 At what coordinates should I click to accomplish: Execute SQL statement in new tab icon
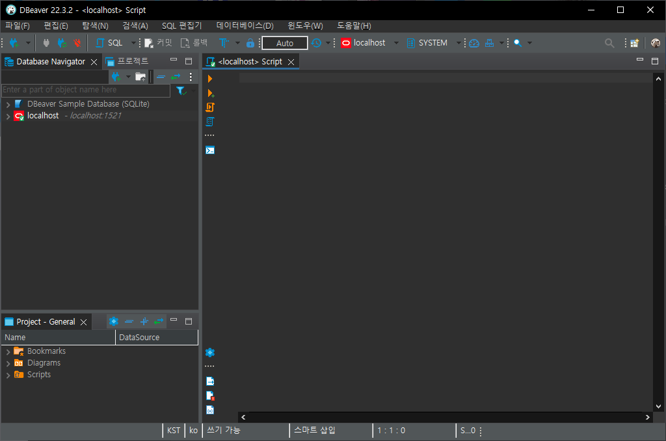(x=210, y=93)
